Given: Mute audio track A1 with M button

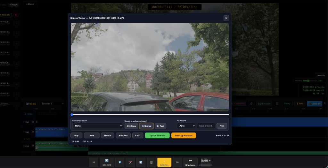Looking at the screenshot, I should tap(33, 146).
